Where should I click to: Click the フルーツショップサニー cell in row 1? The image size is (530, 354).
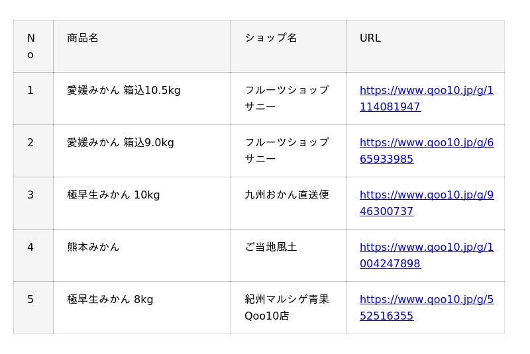tap(287, 99)
